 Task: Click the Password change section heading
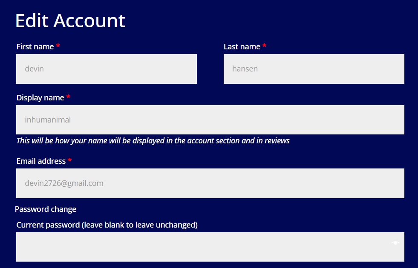point(46,209)
